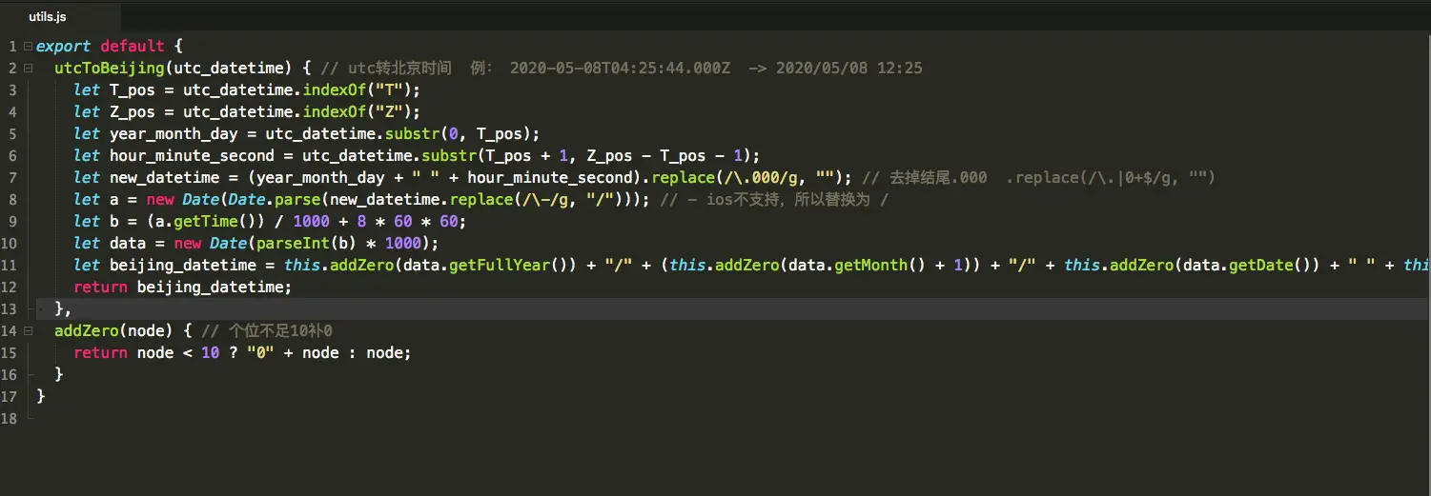Viewport: 1431px width, 496px height.
Task: Click line number 4 in the gutter
Action: tap(11, 111)
